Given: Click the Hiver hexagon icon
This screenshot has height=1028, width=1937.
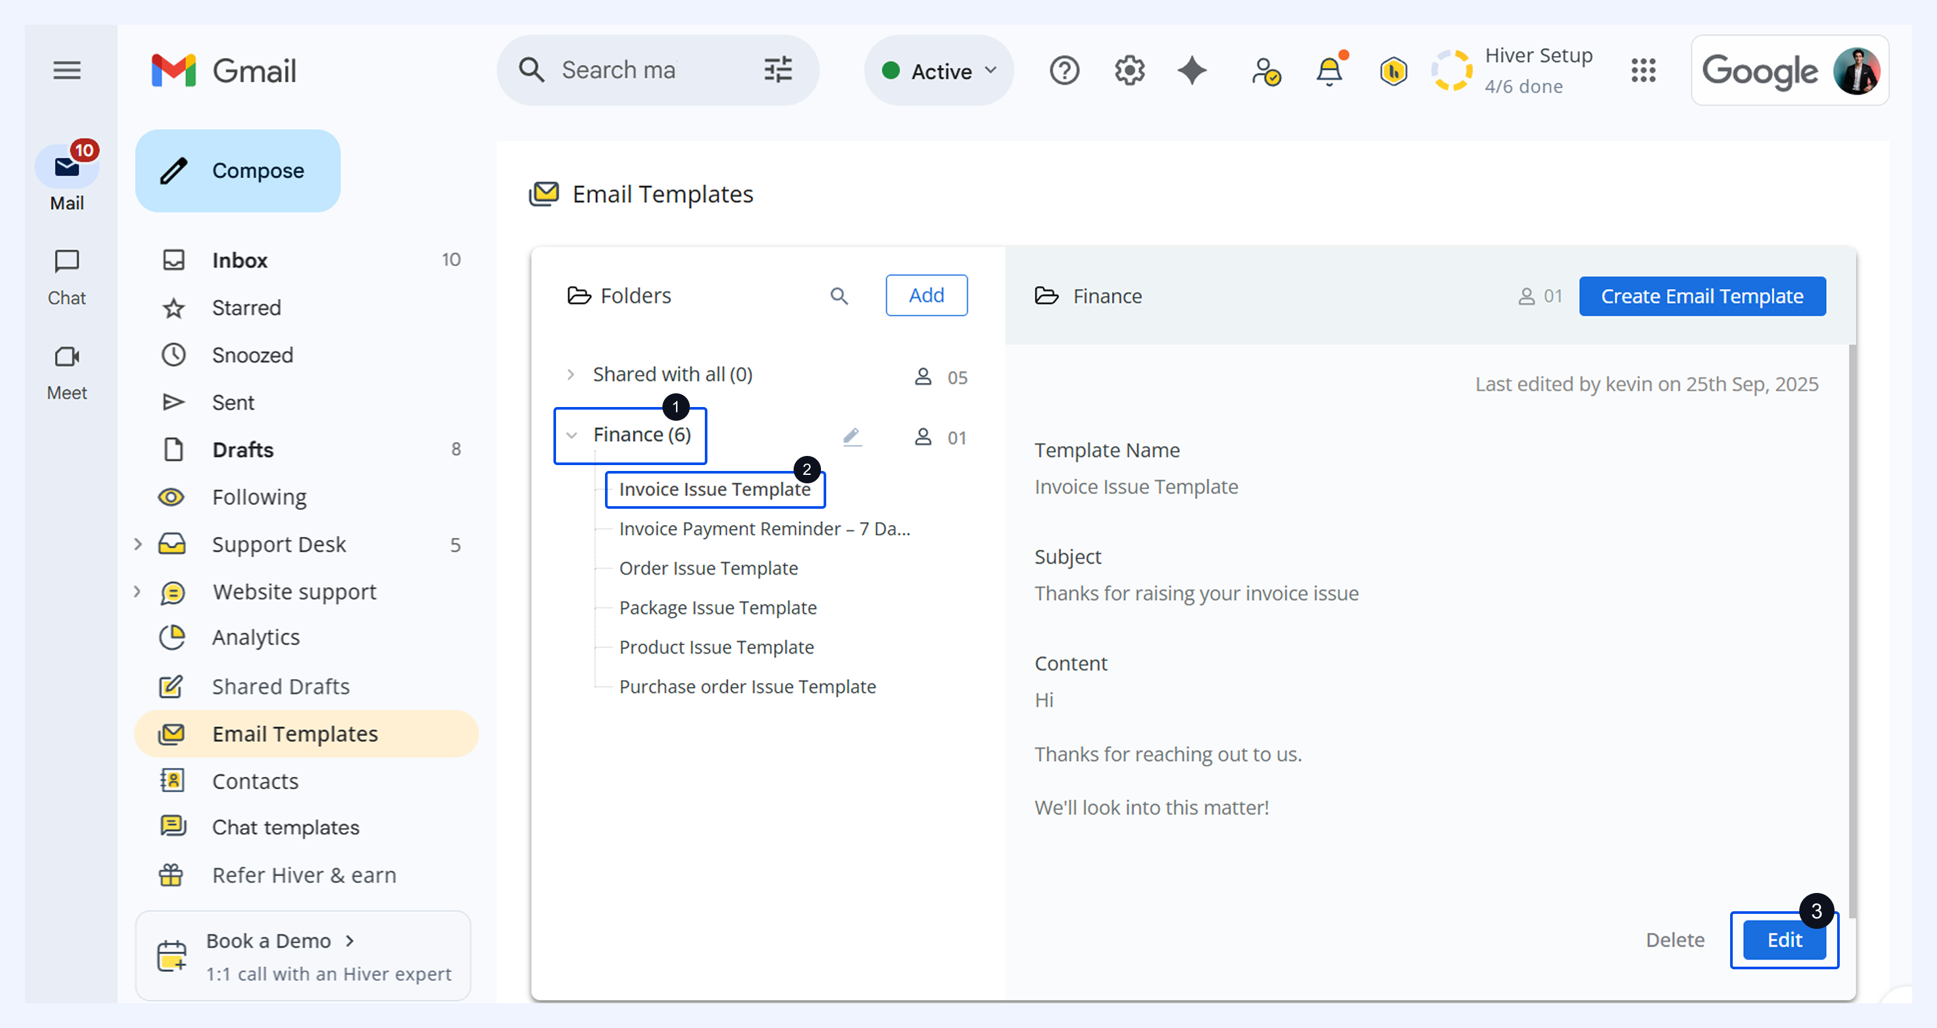Looking at the screenshot, I should pos(1393,71).
